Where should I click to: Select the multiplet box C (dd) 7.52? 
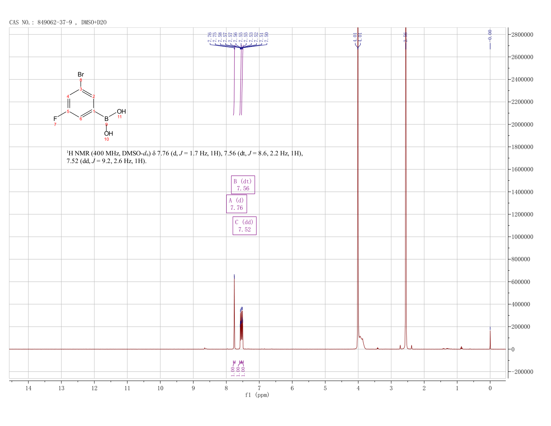pyautogui.click(x=244, y=226)
